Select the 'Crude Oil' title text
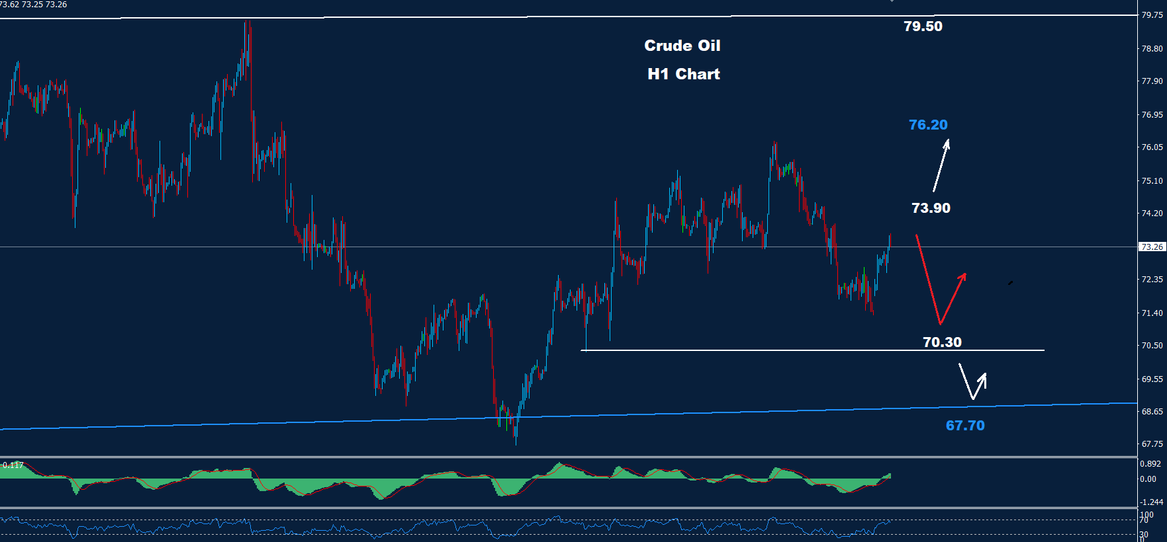The width and height of the screenshot is (1167, 542). pyautogui.click(x=682, y=46)
